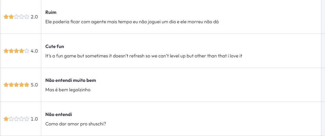The image size is (325, 136).
Task: Click the "Não entendi" review title
Action: pos(59,115)
